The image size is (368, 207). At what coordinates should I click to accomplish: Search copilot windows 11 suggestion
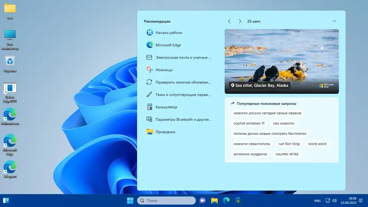tap(249, 123)
